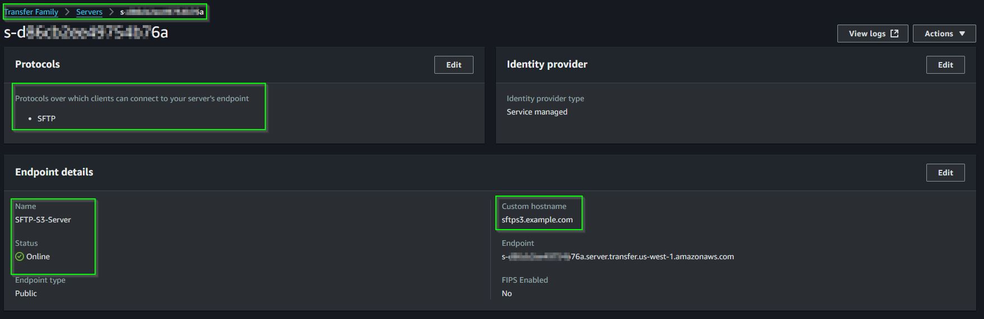The image size is (984, 319).
Task: Click the server endpoint amazonaws.com address
Action: [618, 256]
